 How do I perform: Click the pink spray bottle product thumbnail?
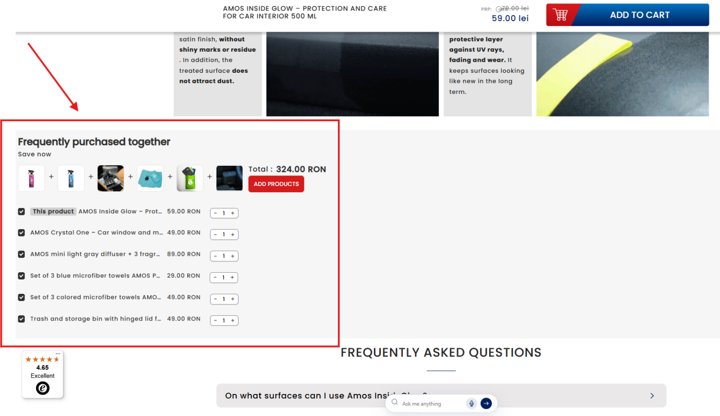point(32,178)
